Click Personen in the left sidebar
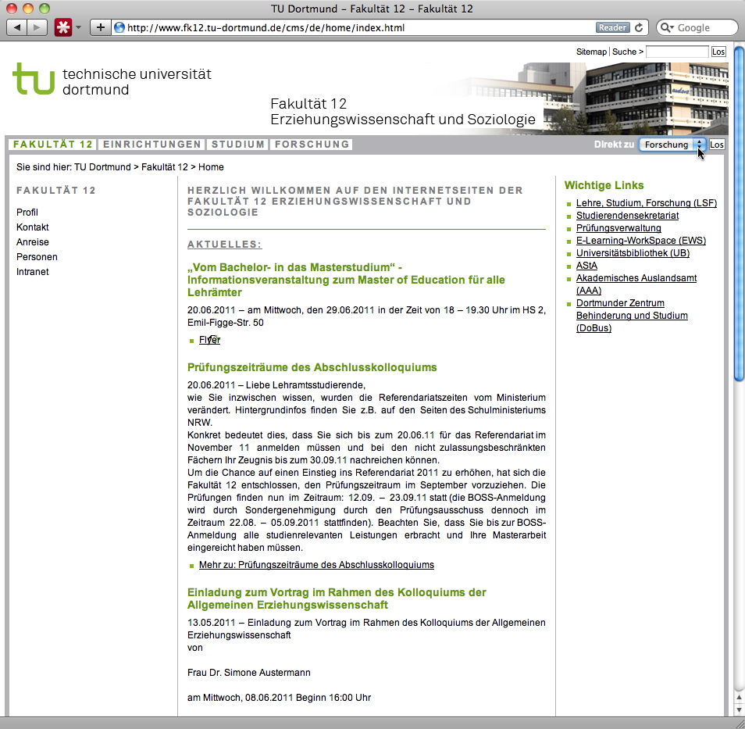The width and height of the screenshot is (745, 729). tap(37, 257)
